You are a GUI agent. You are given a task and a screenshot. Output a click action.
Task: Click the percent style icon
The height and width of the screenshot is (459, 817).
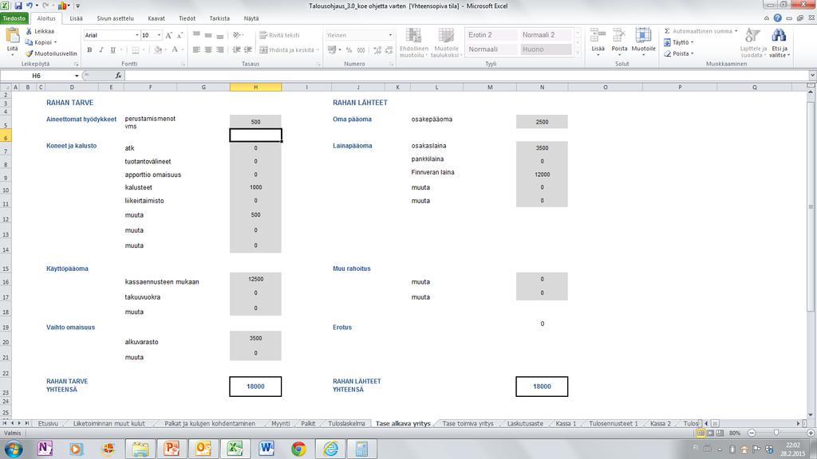point(349,50)
